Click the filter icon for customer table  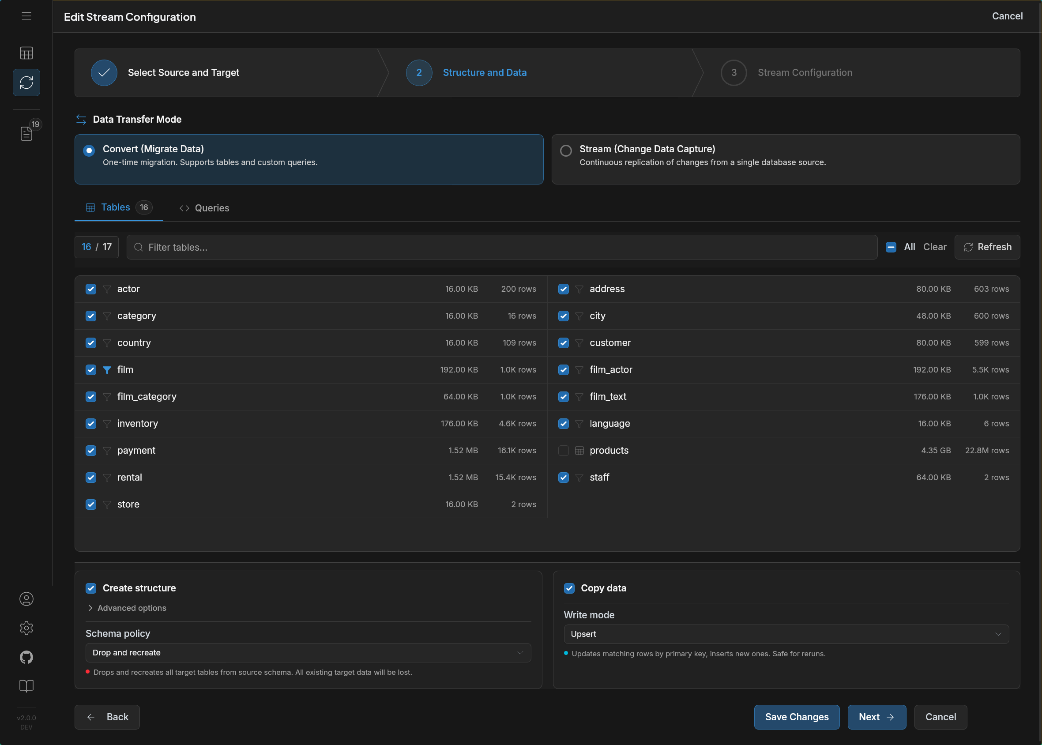coord(579,343)
